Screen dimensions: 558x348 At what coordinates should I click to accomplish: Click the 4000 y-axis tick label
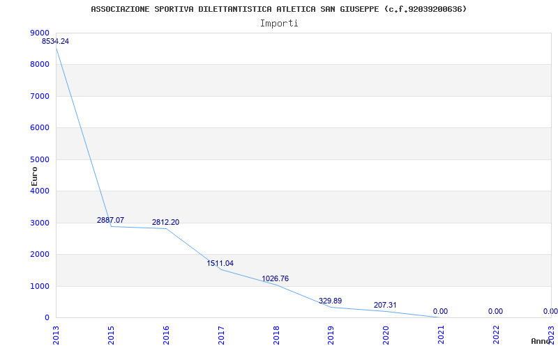pos(40,191)
